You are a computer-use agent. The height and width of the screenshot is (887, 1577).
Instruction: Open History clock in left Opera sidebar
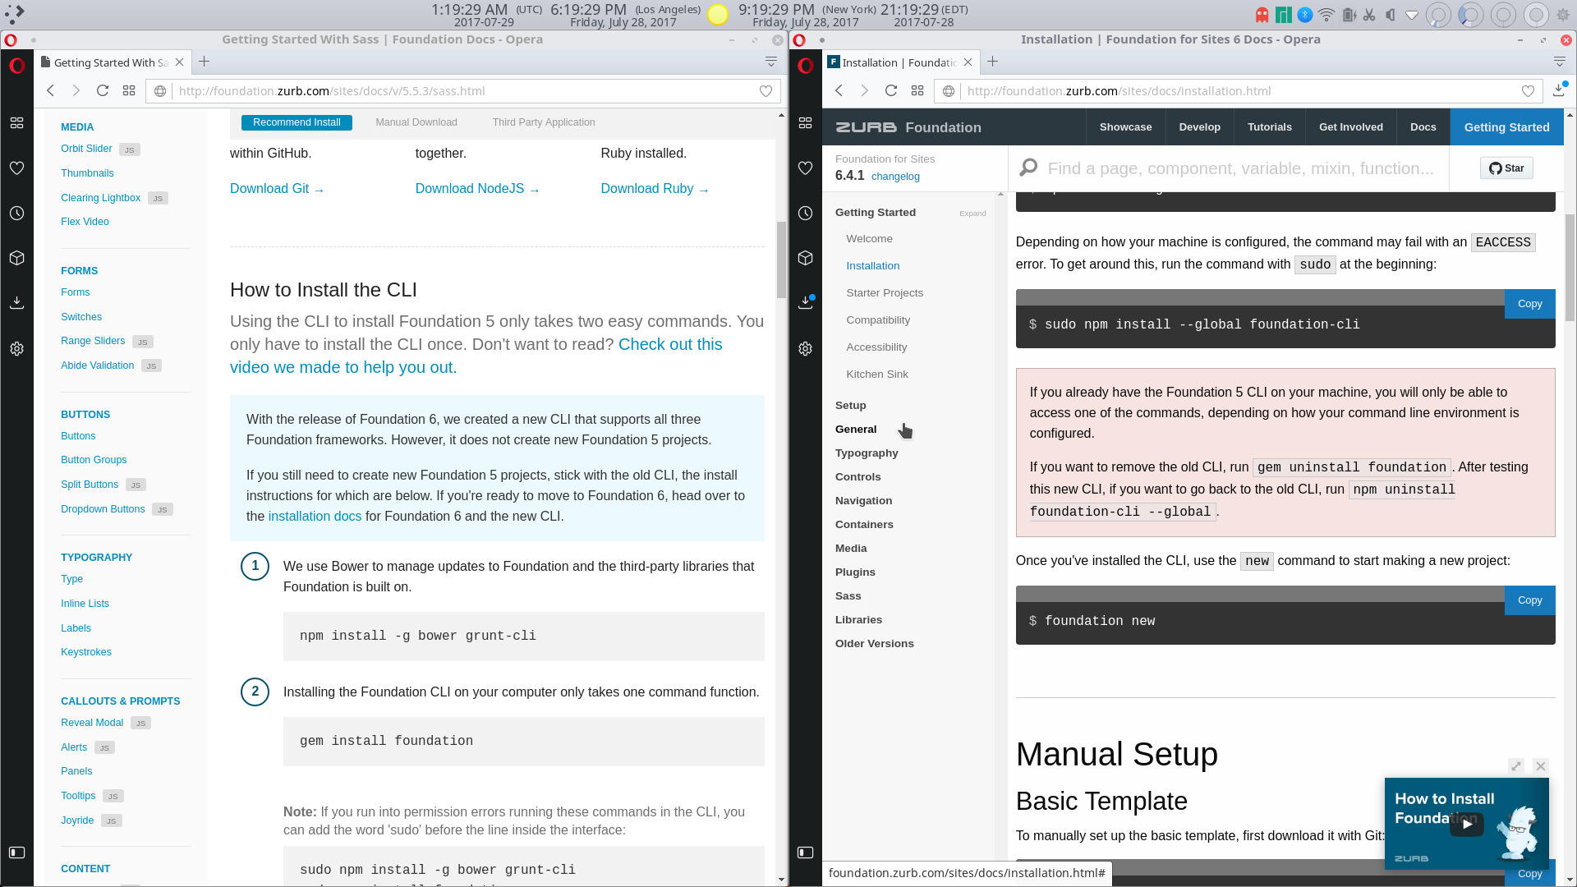pyautogui.click(x=16, y=214)
